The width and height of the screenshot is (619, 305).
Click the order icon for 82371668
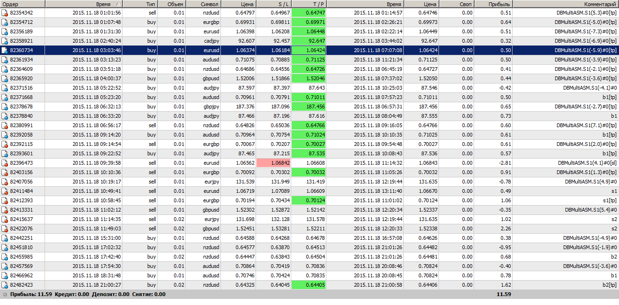pyautogui.click(x=5, y=97)
